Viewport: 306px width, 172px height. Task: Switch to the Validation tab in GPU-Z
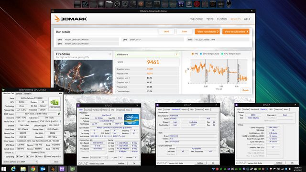pos(28,94)
